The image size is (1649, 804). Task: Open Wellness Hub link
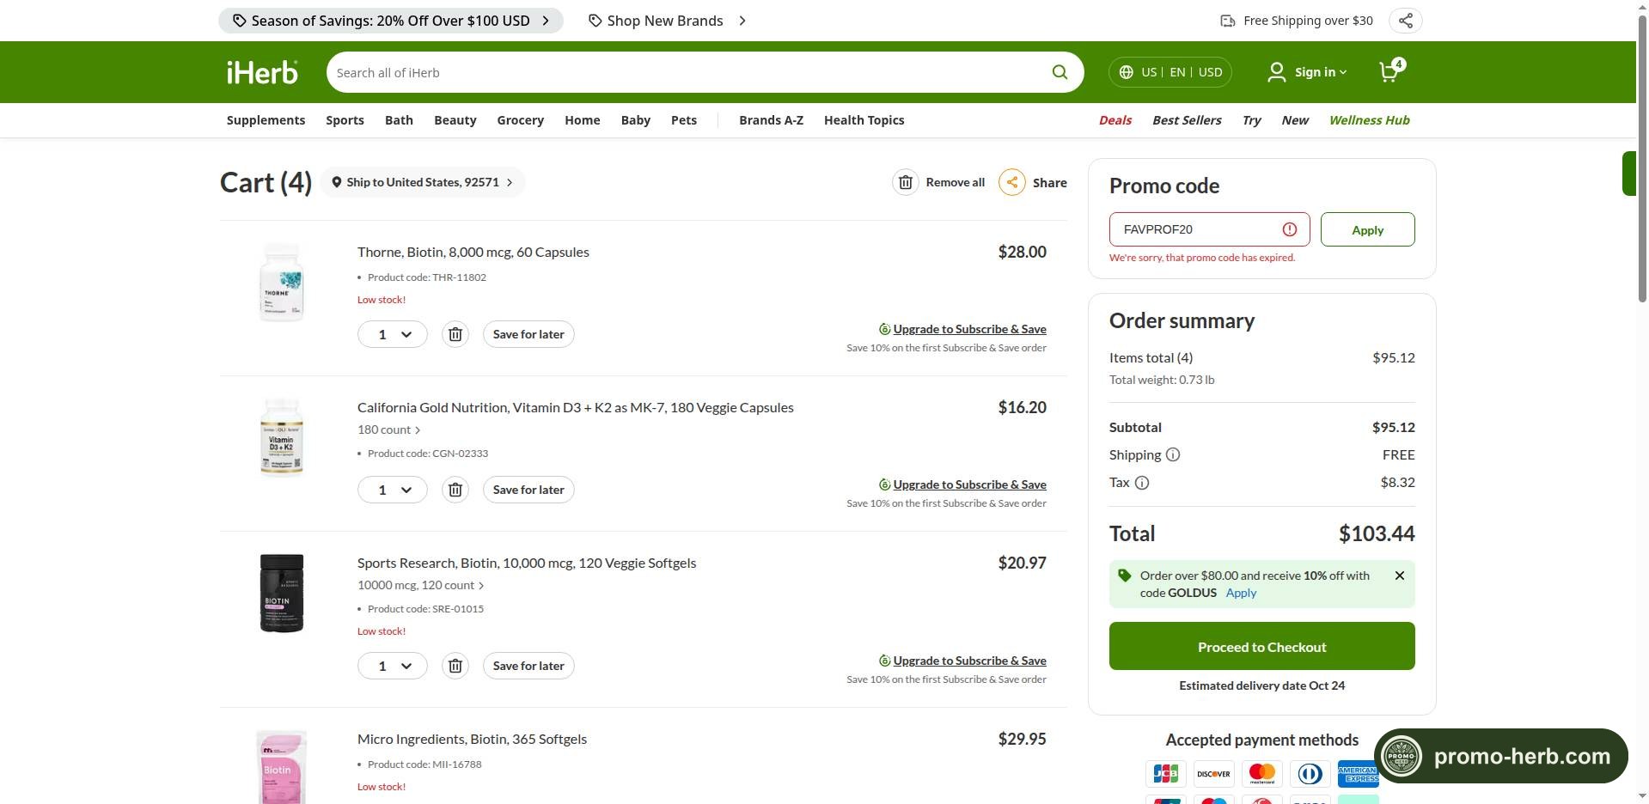tap(1369, 120)
